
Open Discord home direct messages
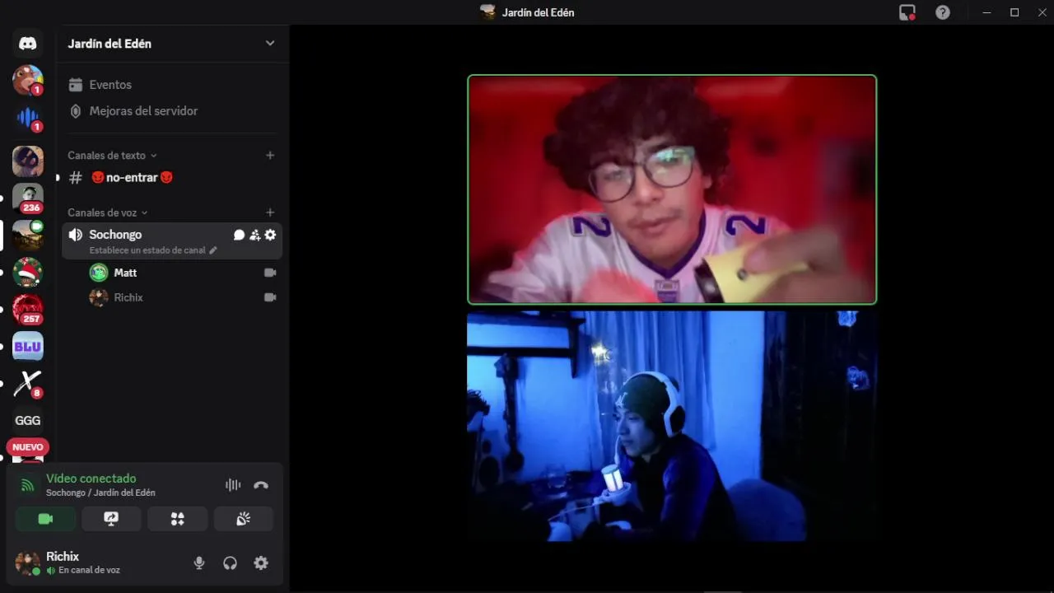click(x=28, y=44)
